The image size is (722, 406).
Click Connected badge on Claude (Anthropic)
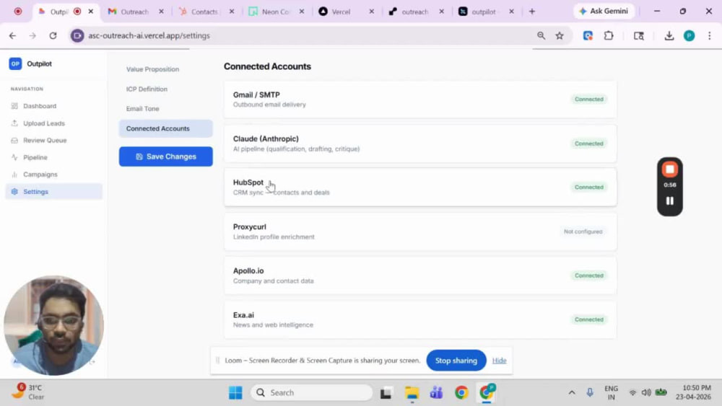click(x=589, y=144)
